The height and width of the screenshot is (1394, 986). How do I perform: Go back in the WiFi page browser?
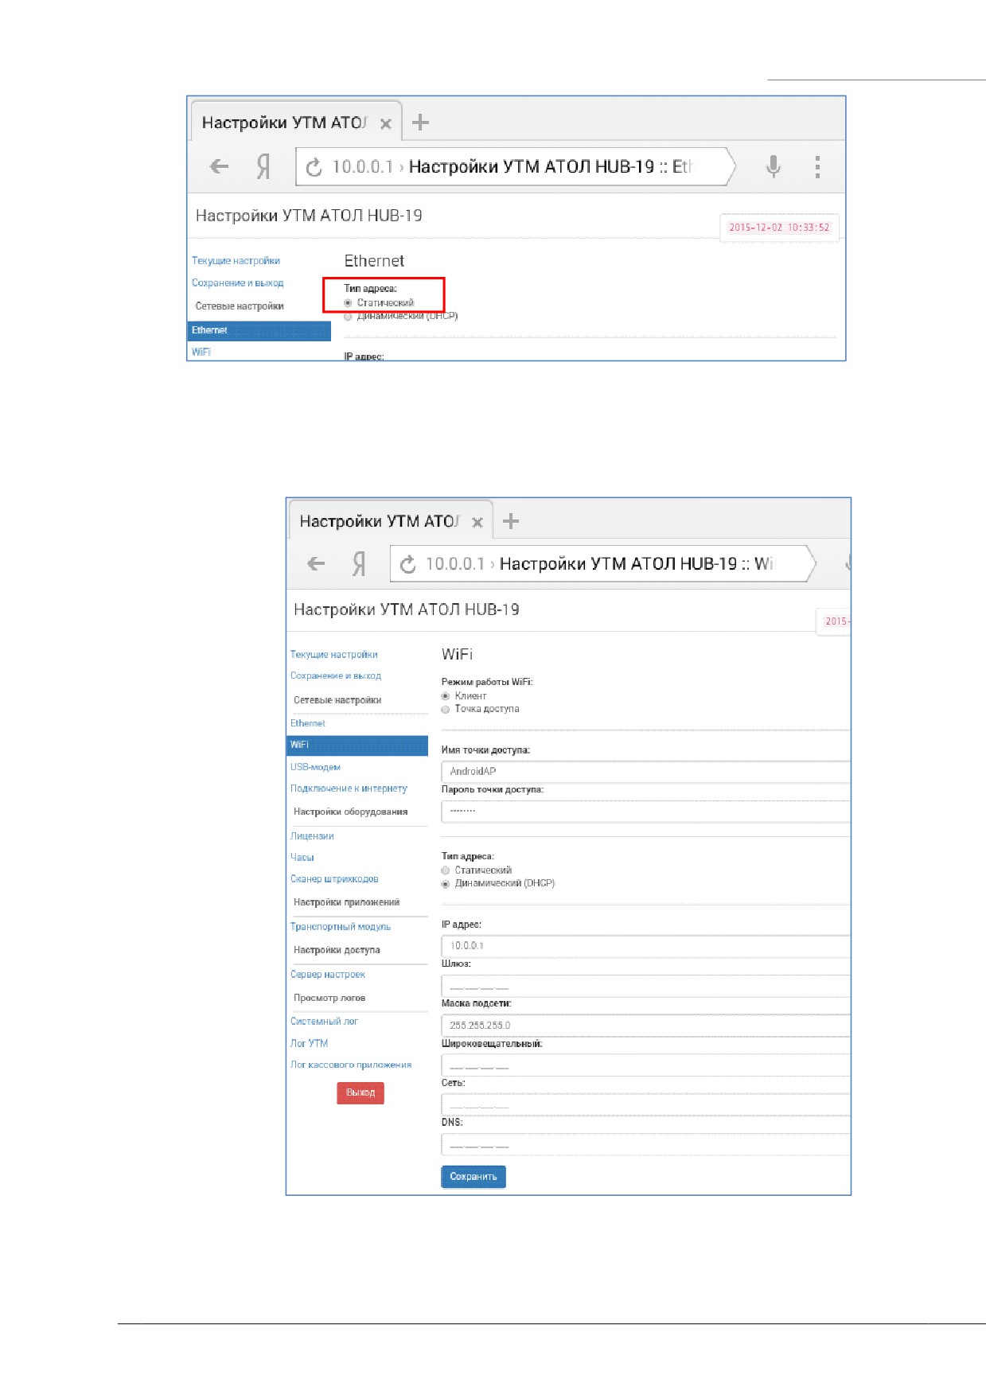click(x=316, y=563)
